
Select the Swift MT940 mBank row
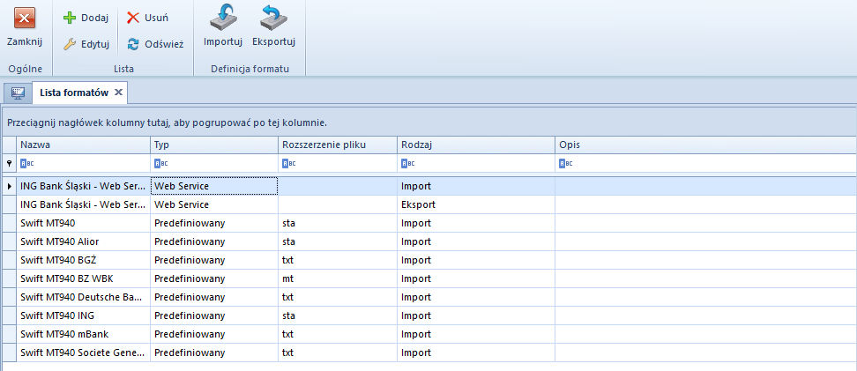(x=429, y=334)
